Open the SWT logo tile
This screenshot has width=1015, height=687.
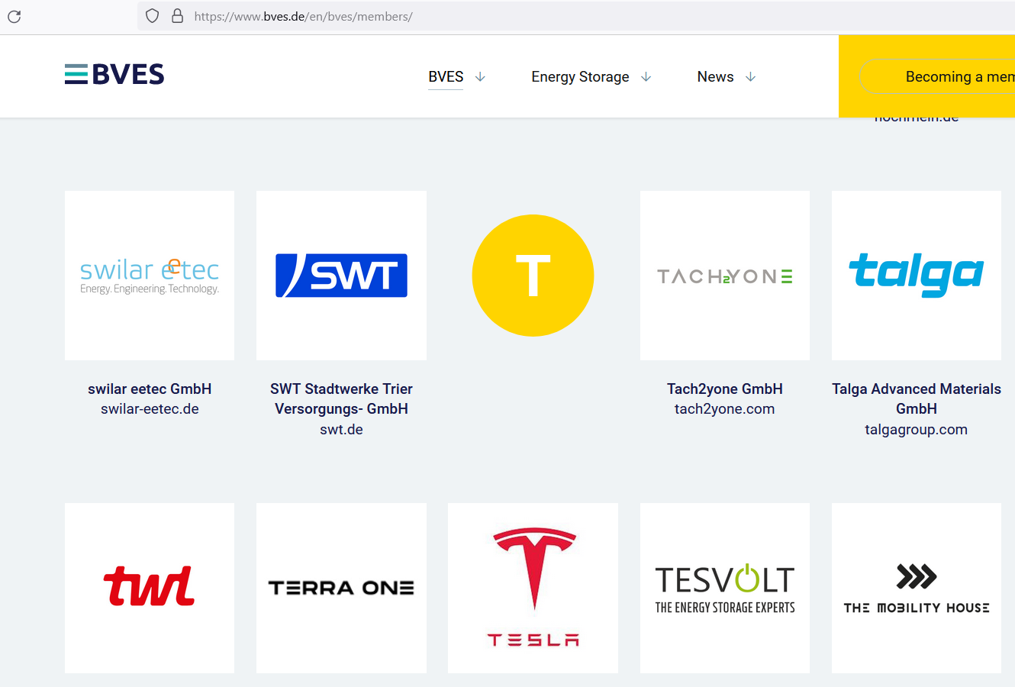pyautogui.click(x=341, y=276)
